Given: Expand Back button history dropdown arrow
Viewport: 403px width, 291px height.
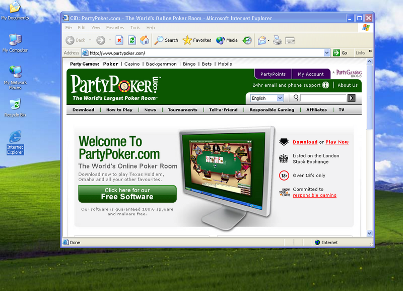Looking at the screenshot, I should coord(90,40).
